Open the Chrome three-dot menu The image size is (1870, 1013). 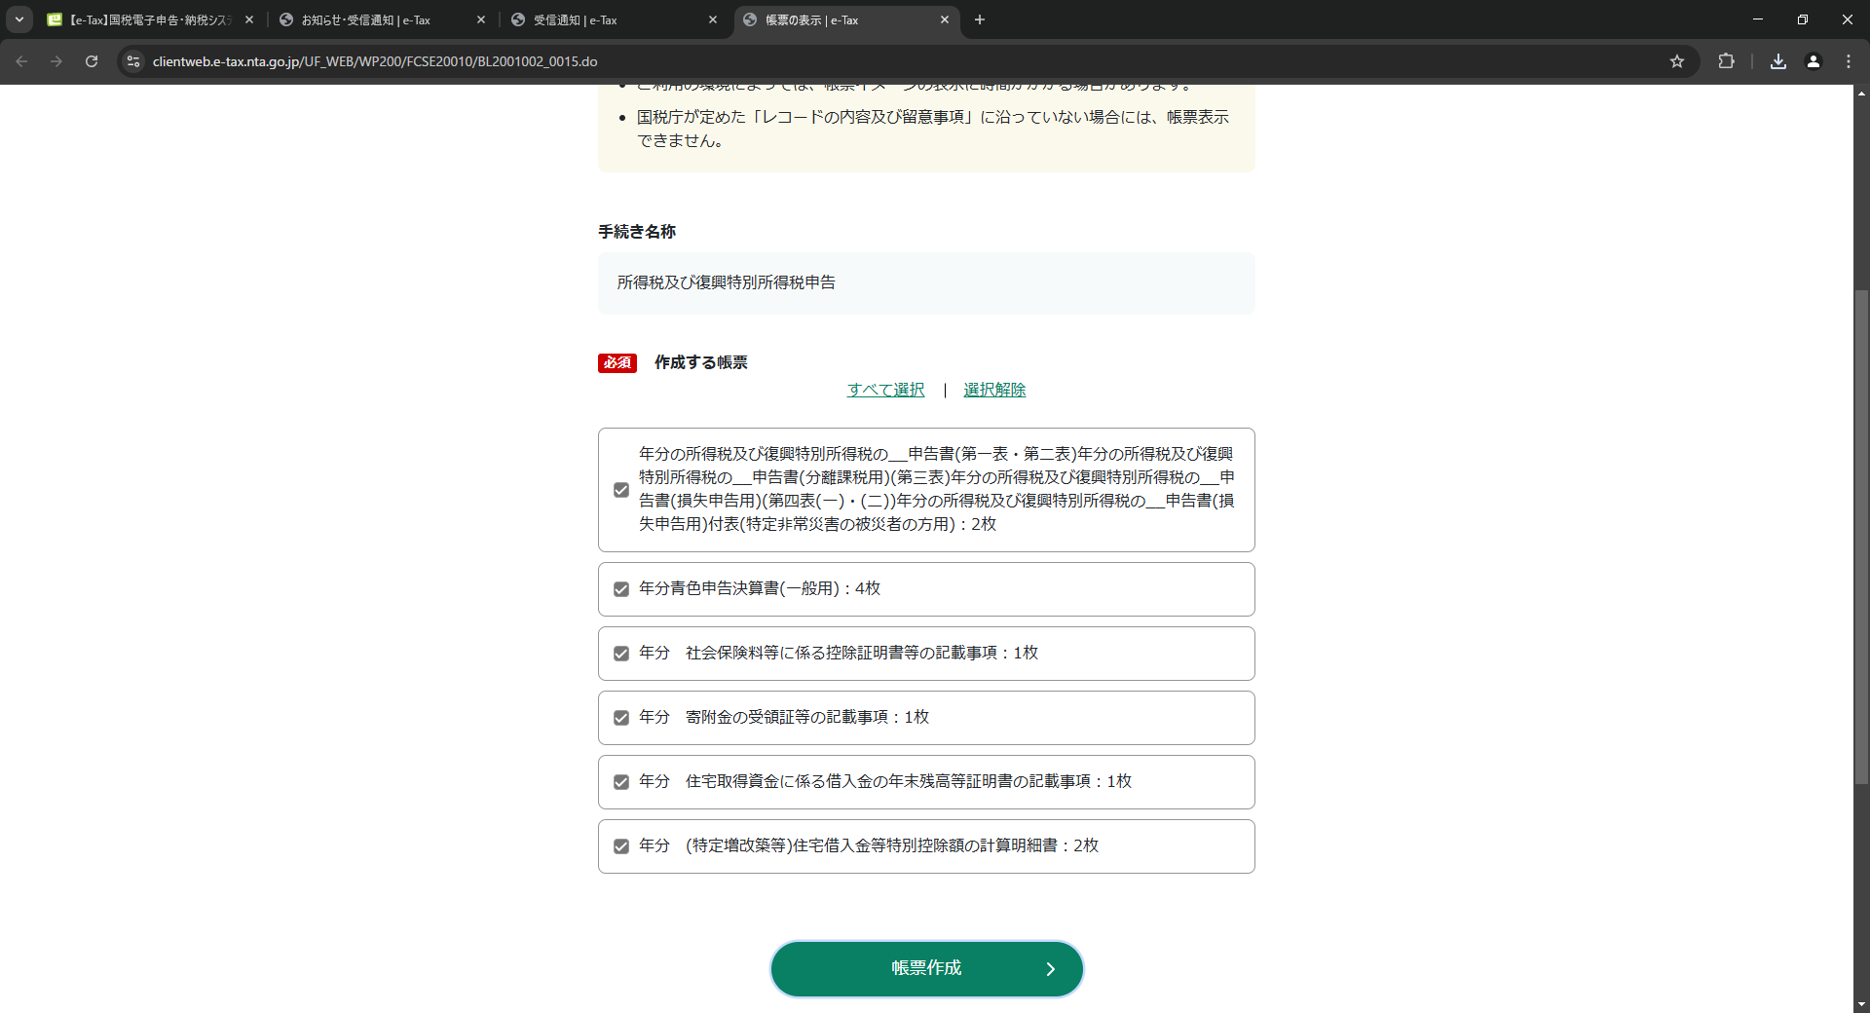point(1849,61)
